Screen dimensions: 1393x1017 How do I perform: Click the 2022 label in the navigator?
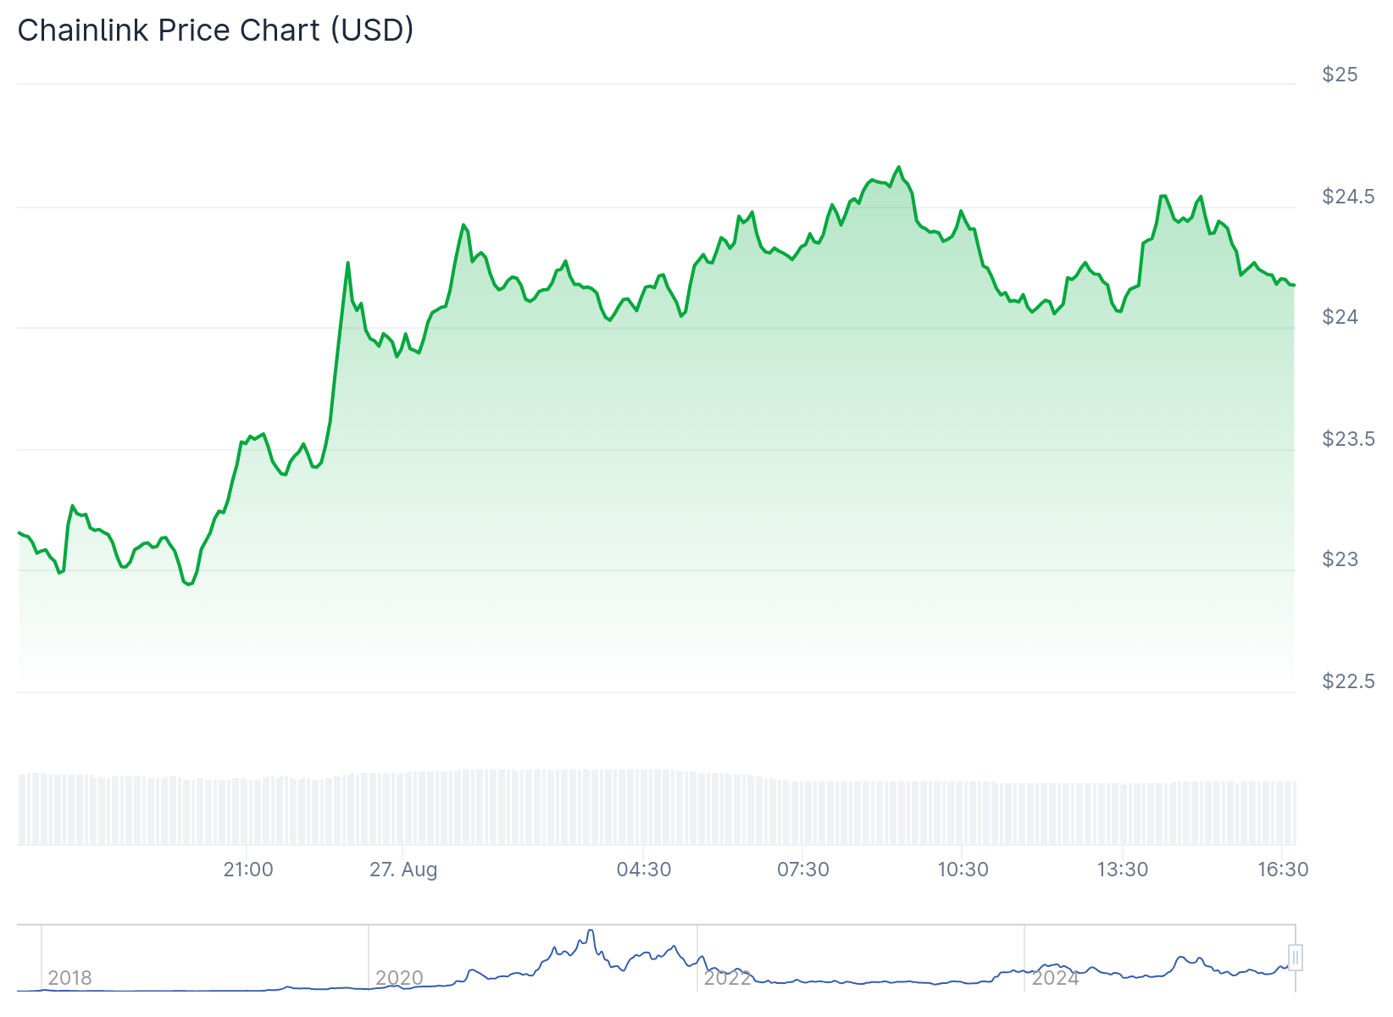click(728, 978)
